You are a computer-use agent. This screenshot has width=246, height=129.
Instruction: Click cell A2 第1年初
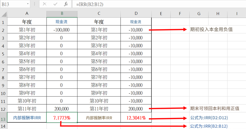(x=27, y=29)
